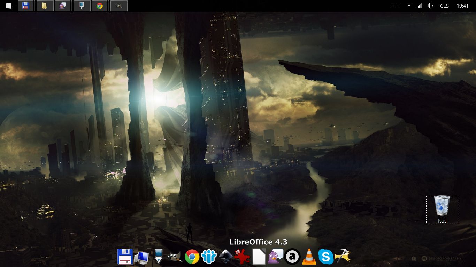Switch to Chrome in the top taskbar

click(100, 6)
